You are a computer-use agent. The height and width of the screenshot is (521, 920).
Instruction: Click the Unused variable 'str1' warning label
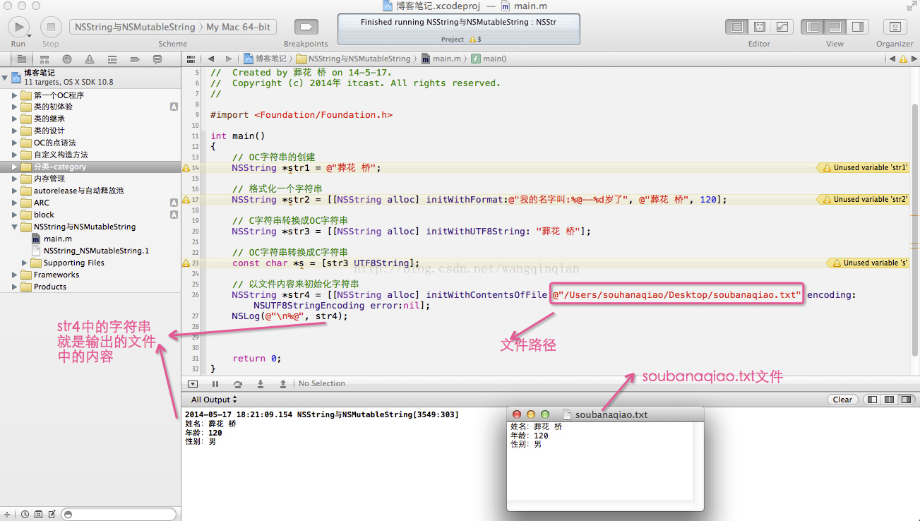[x=862, y=168]
